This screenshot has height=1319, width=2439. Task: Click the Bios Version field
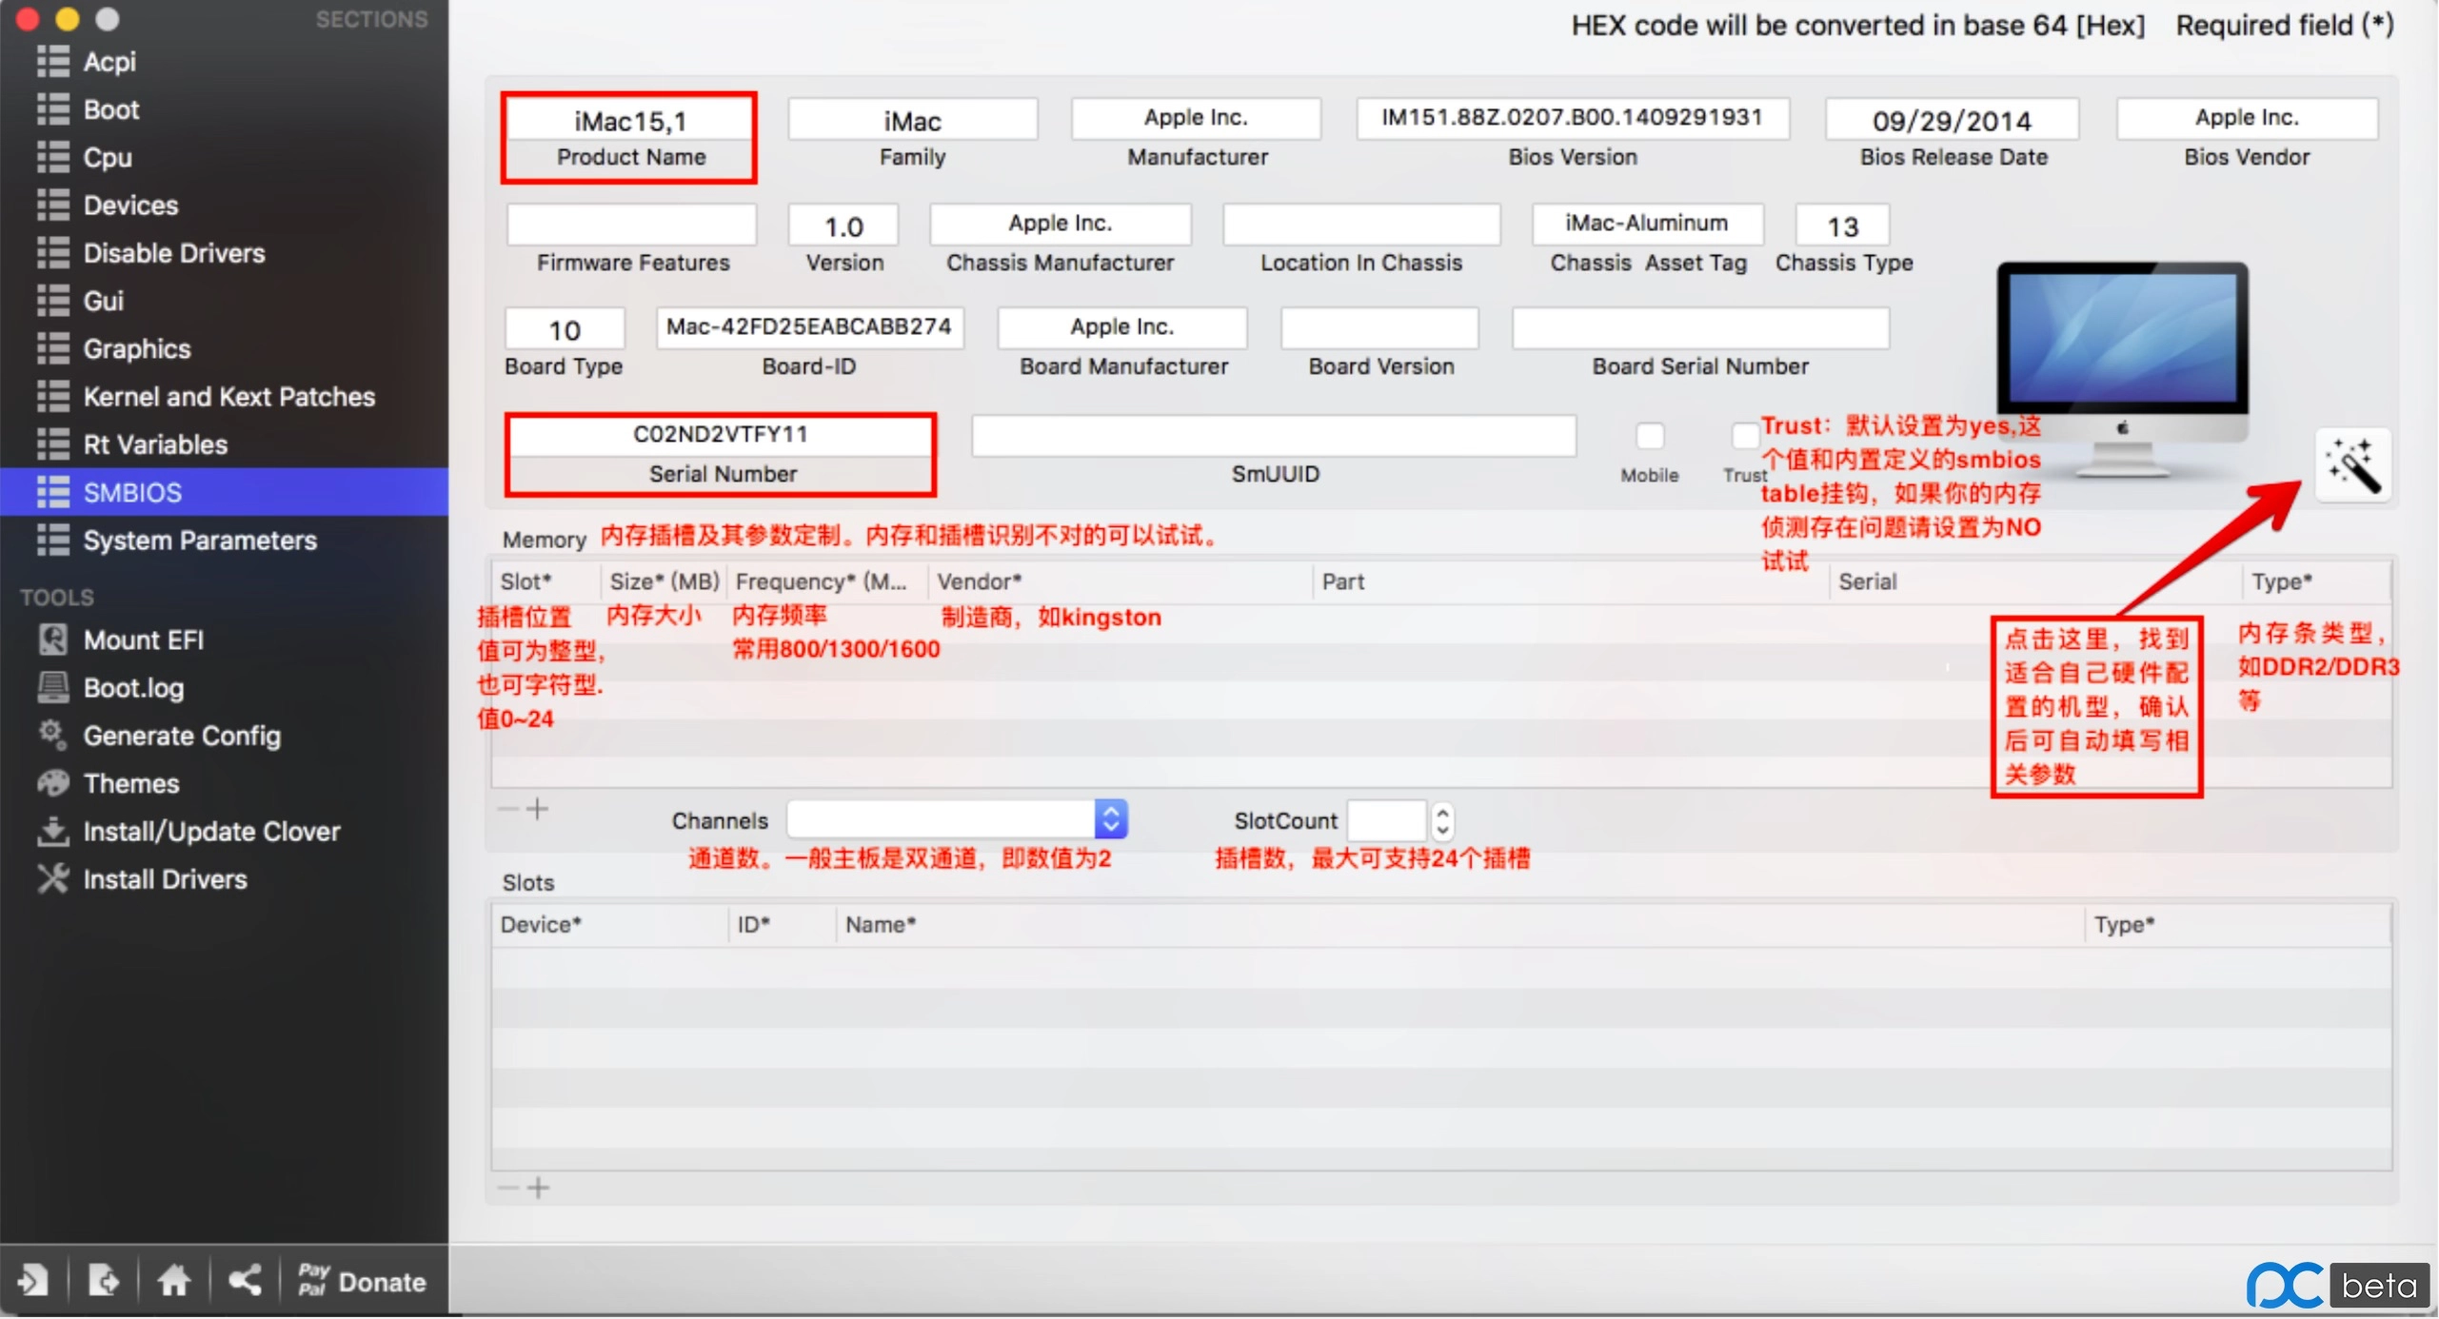1572,118
